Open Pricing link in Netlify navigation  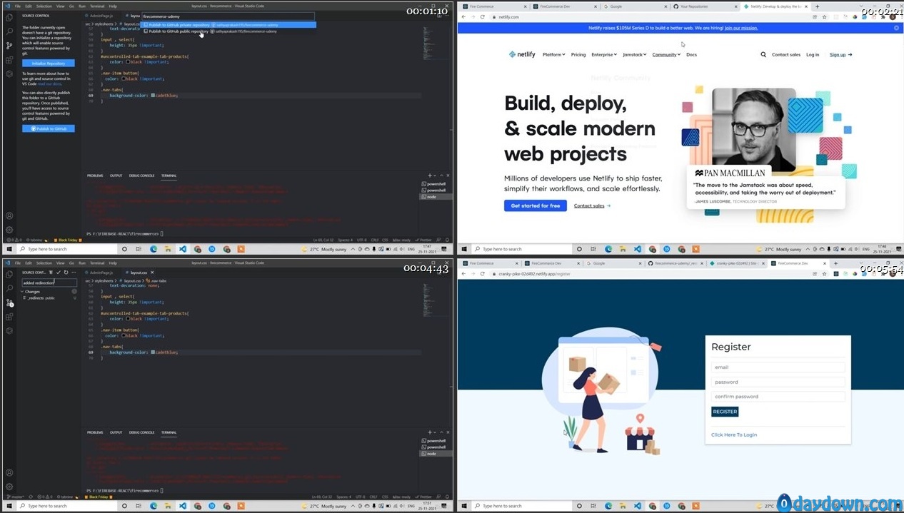[x=578, y=54]
